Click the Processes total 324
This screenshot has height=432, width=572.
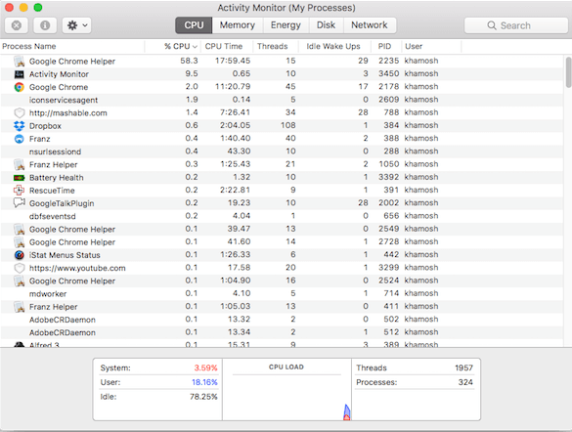(465, 382)
